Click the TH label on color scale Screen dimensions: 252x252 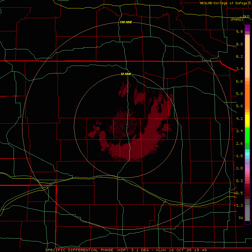(x=241, y=218)
